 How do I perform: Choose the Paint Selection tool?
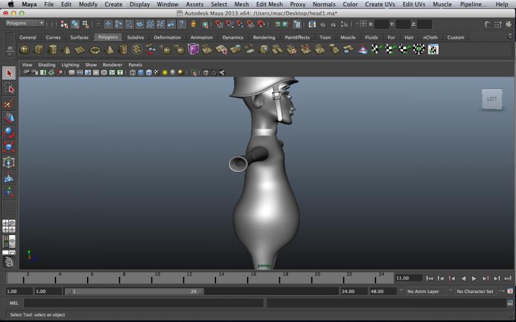(9, 103)
